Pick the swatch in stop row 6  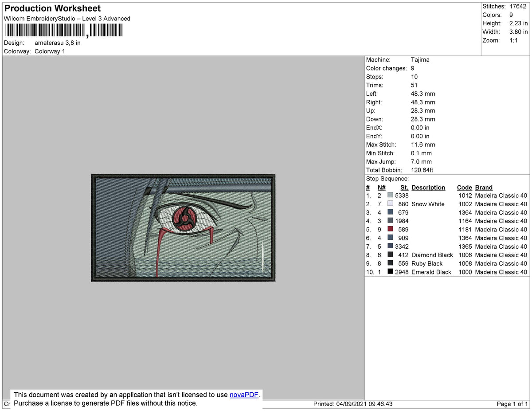390,238
